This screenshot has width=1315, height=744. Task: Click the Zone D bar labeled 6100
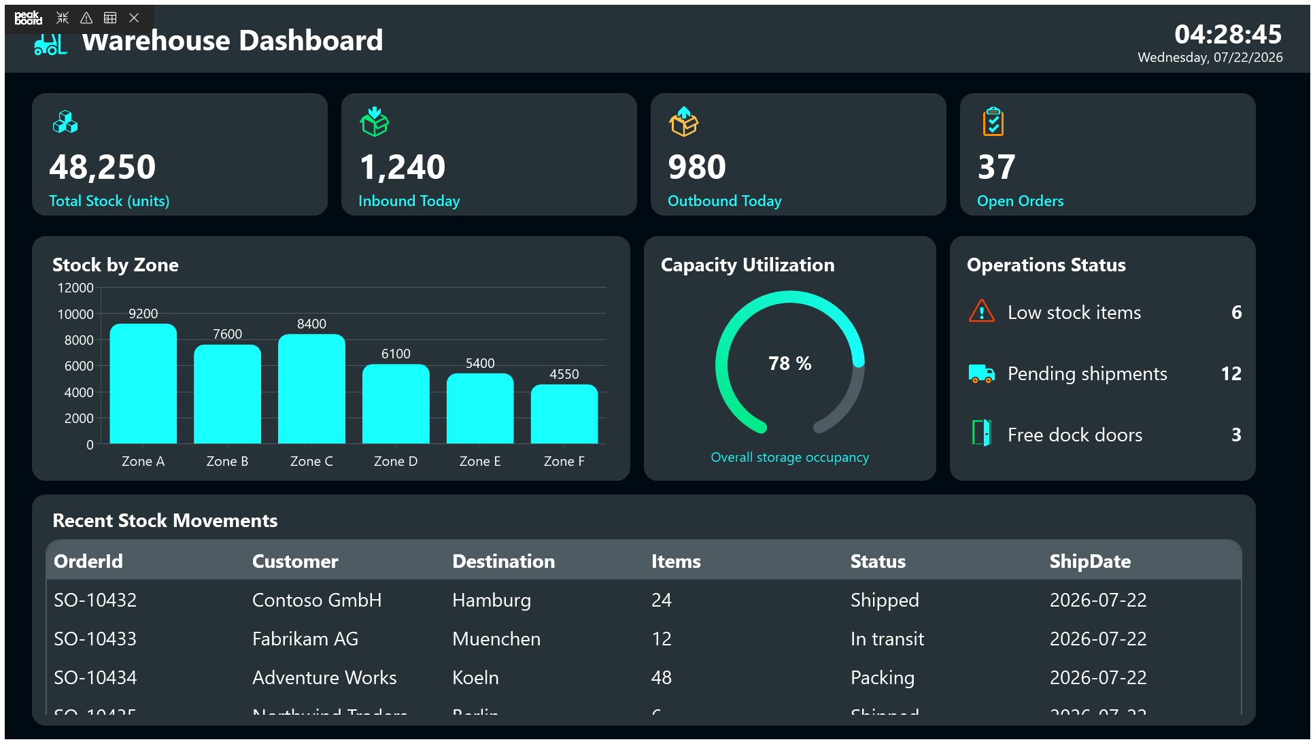(x=396, y=404)
